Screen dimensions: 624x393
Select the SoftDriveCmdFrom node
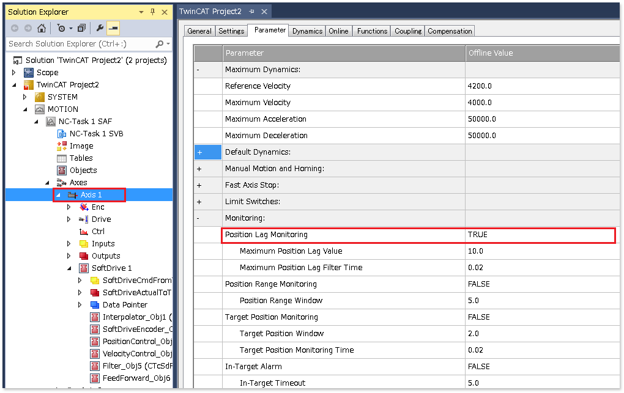pyautogui.click(x=137, y=281)
